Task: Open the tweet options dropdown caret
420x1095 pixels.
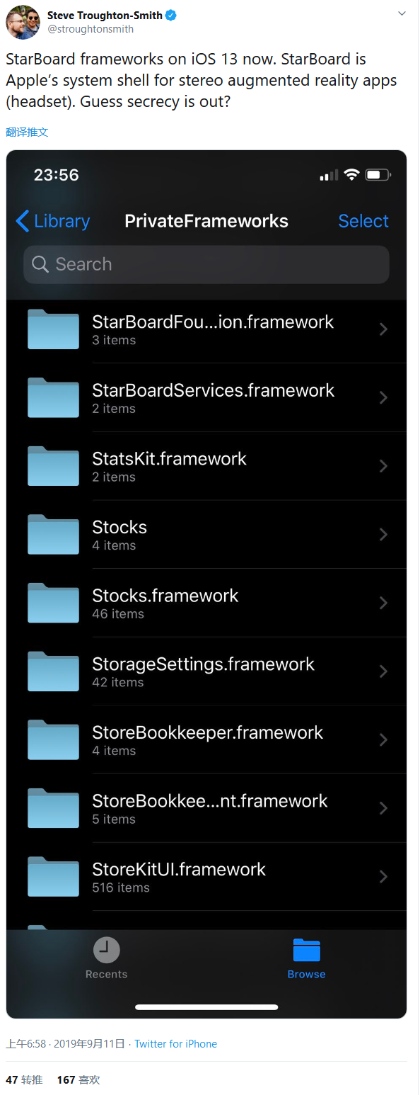Action: click(x=402, y=14)
